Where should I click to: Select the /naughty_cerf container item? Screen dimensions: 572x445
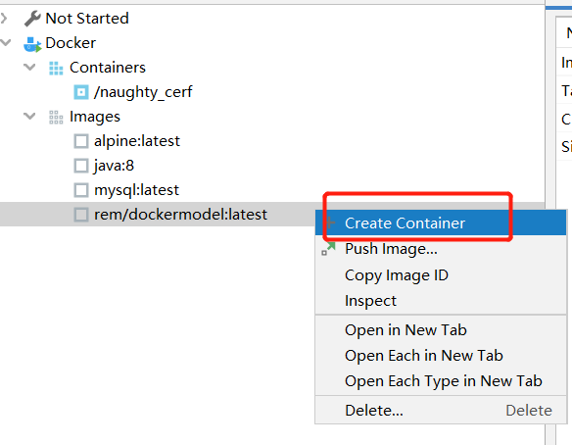click(143, 92)
